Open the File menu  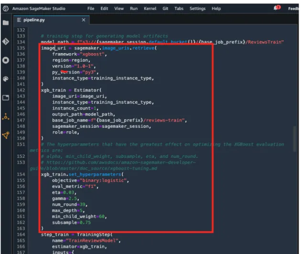coord(91,9)
